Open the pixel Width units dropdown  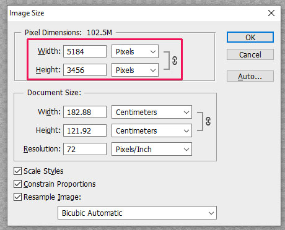point(135,51)
